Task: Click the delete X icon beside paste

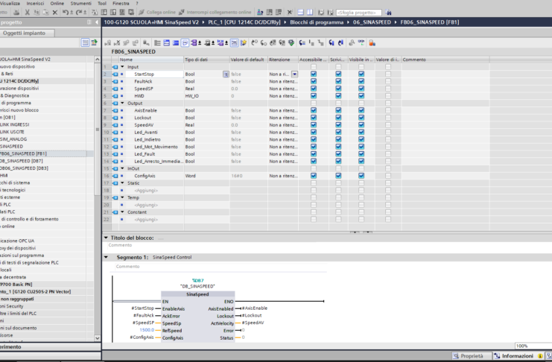Action: pyautogui.click(x=55, y=13)
